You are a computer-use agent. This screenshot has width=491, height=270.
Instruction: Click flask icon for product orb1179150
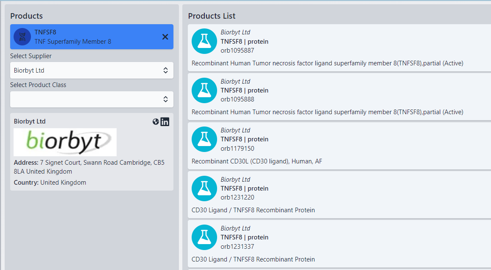click(204, 139)
